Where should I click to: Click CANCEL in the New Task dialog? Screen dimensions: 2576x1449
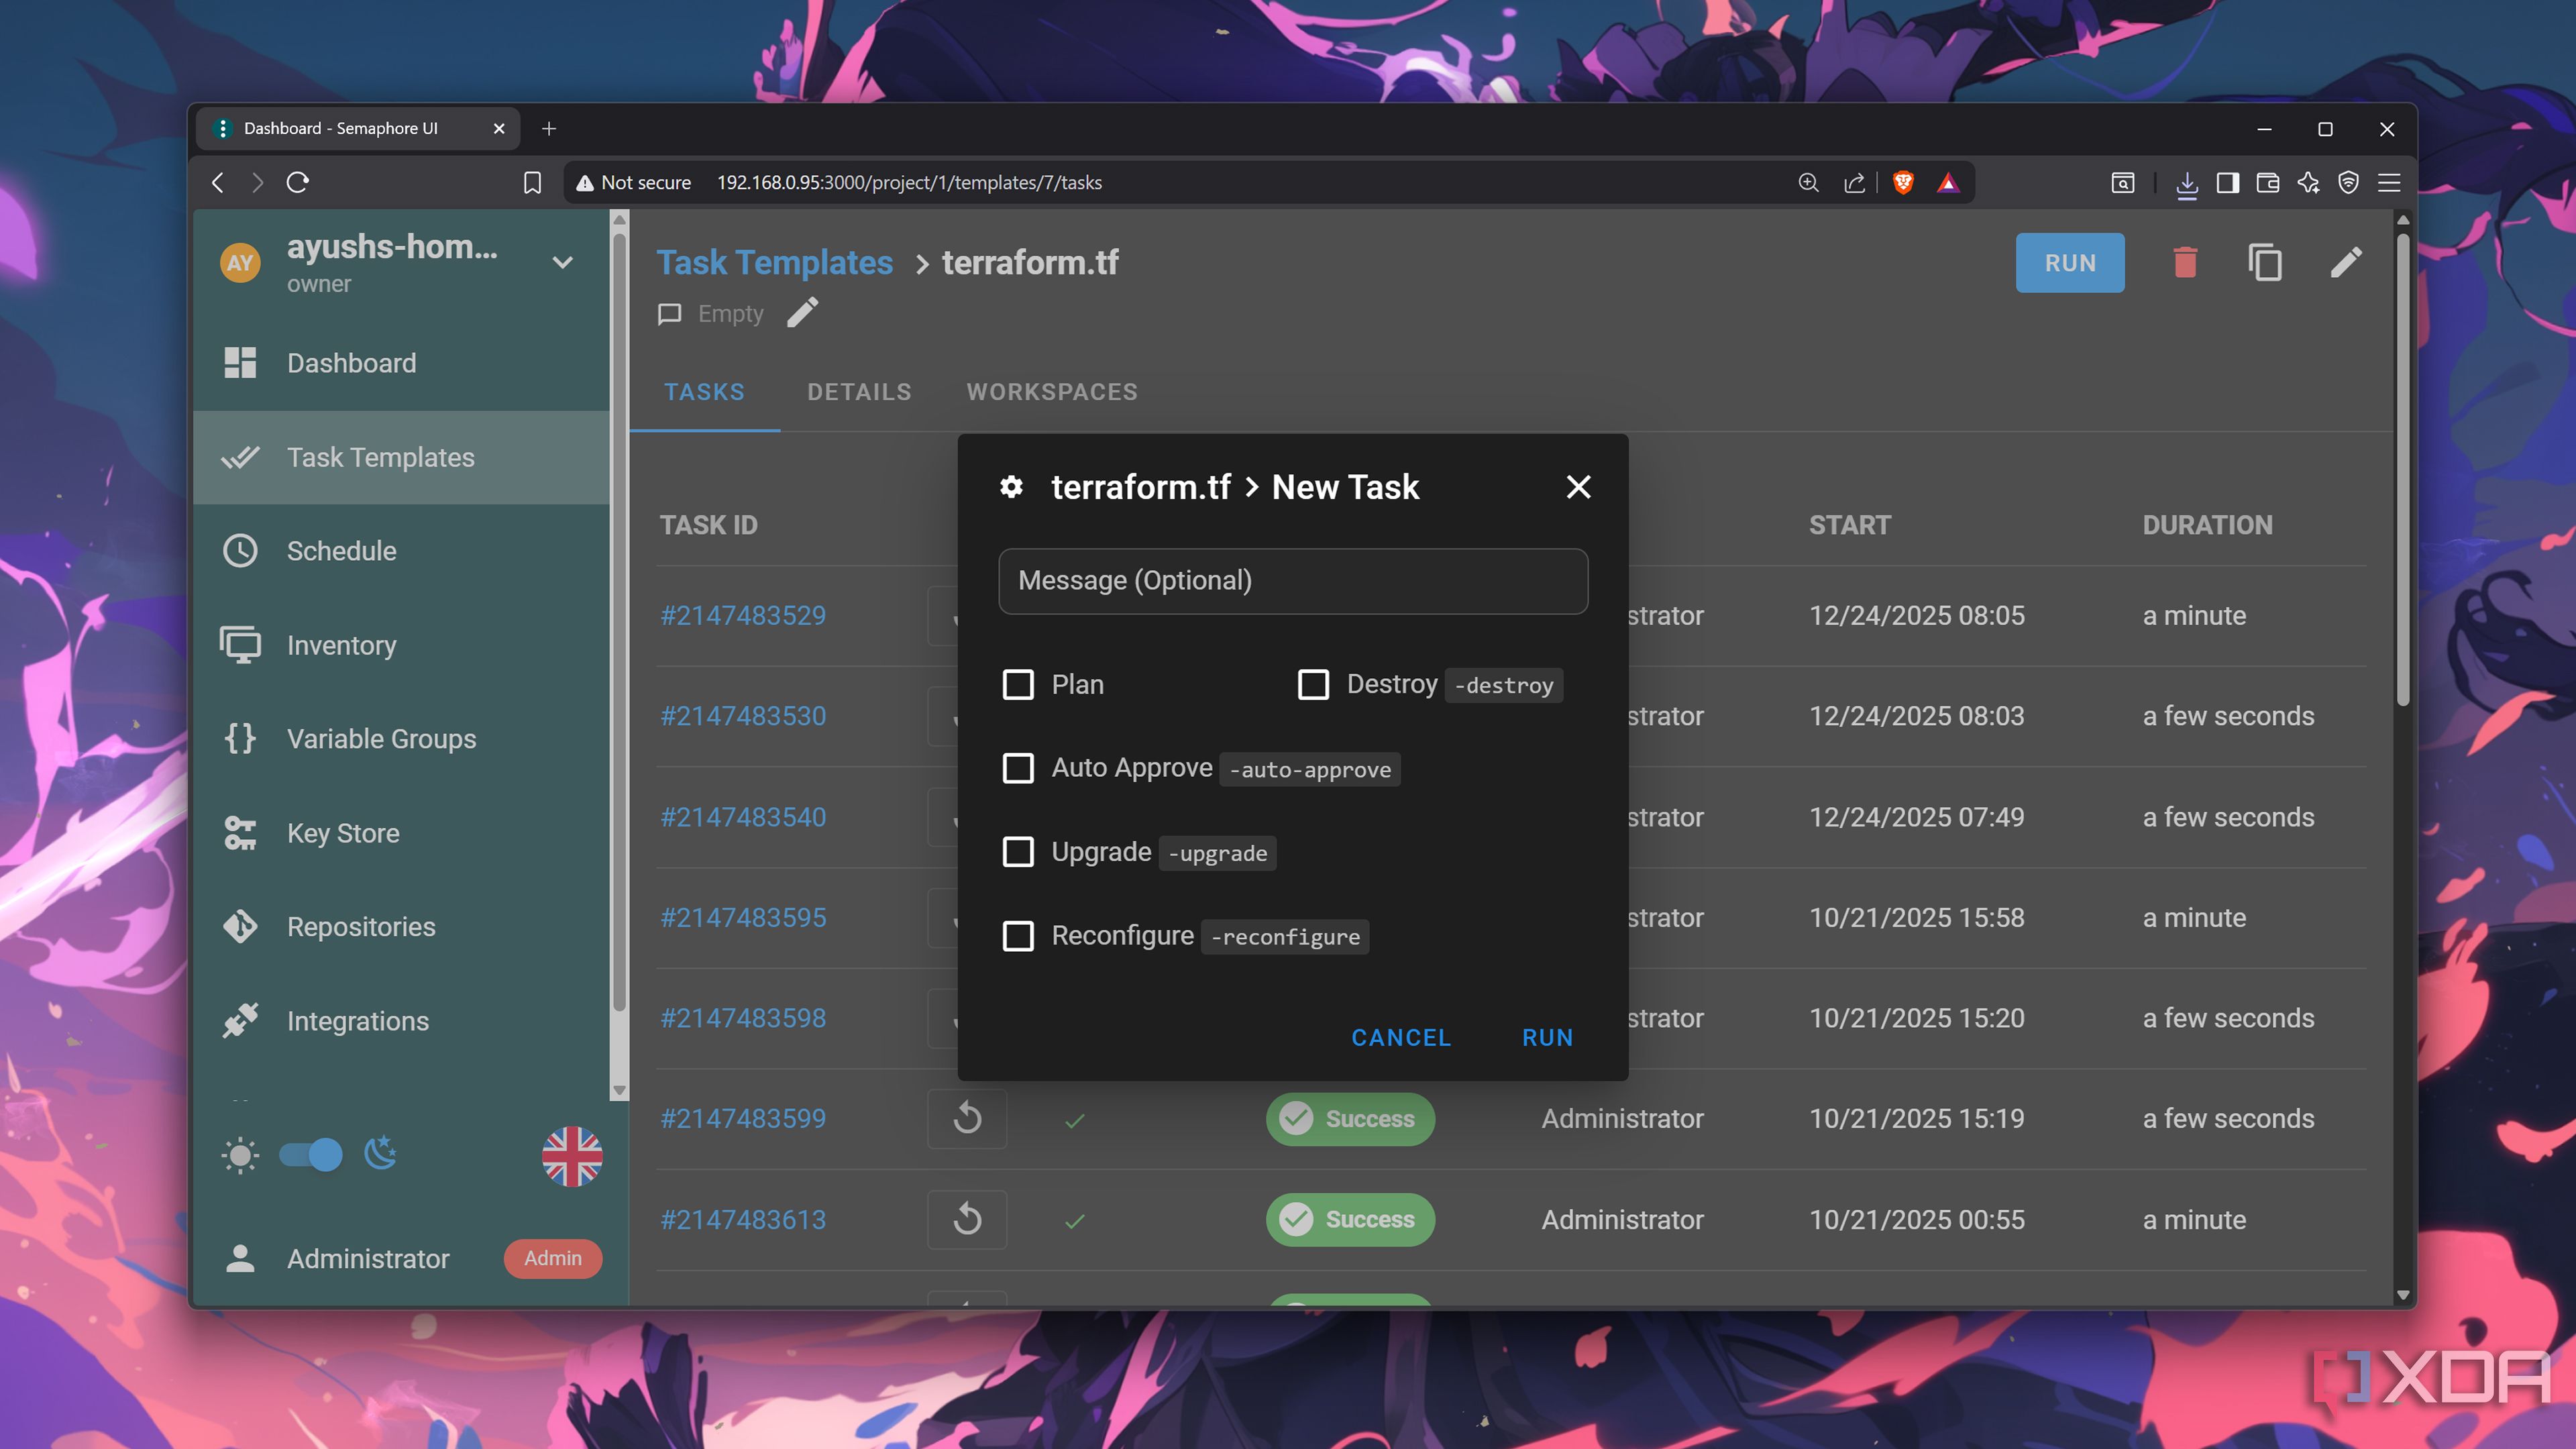[x=1401, y=1038]
